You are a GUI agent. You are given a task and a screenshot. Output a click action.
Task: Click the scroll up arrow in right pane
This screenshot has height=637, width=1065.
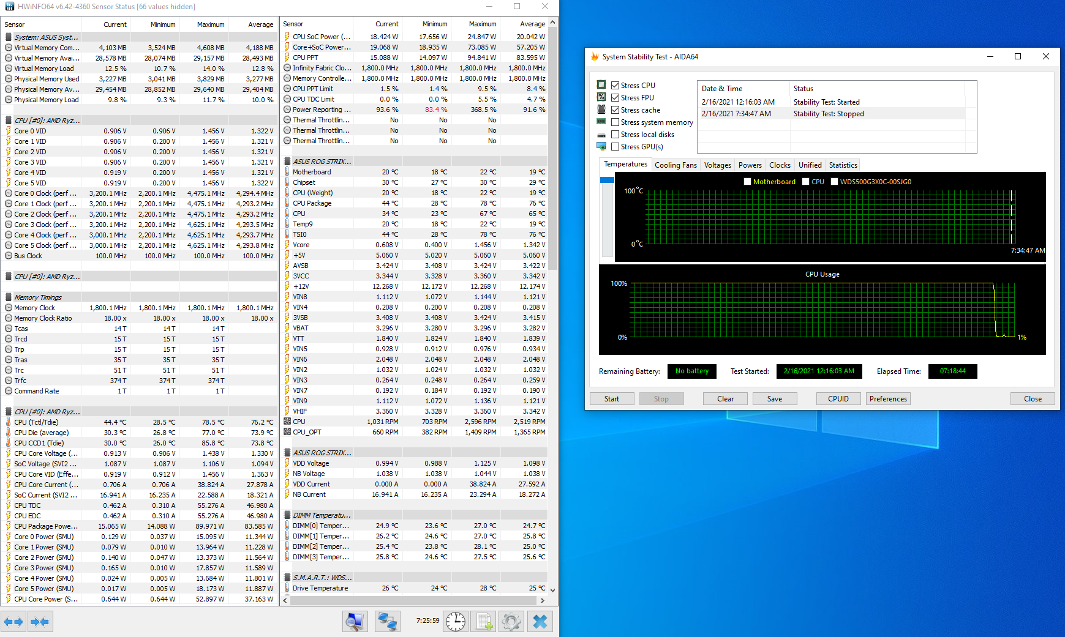553,23
